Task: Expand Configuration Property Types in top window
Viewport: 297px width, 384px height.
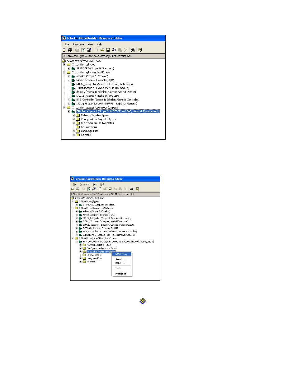Action: coord(74,119)
